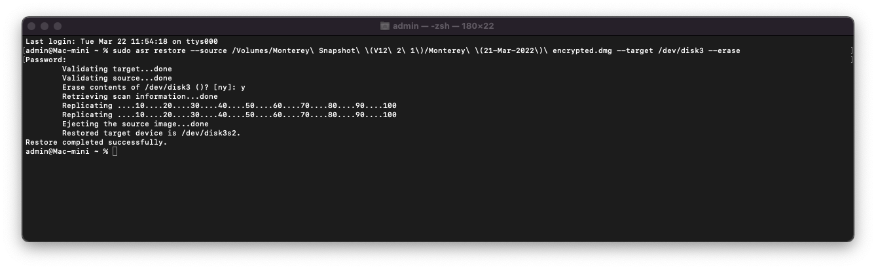Zoom the Terminal window with the rightmost title bar button
The width and height of the screenshot is (876, 269).
pyautogui.click(x=58, y=26)
